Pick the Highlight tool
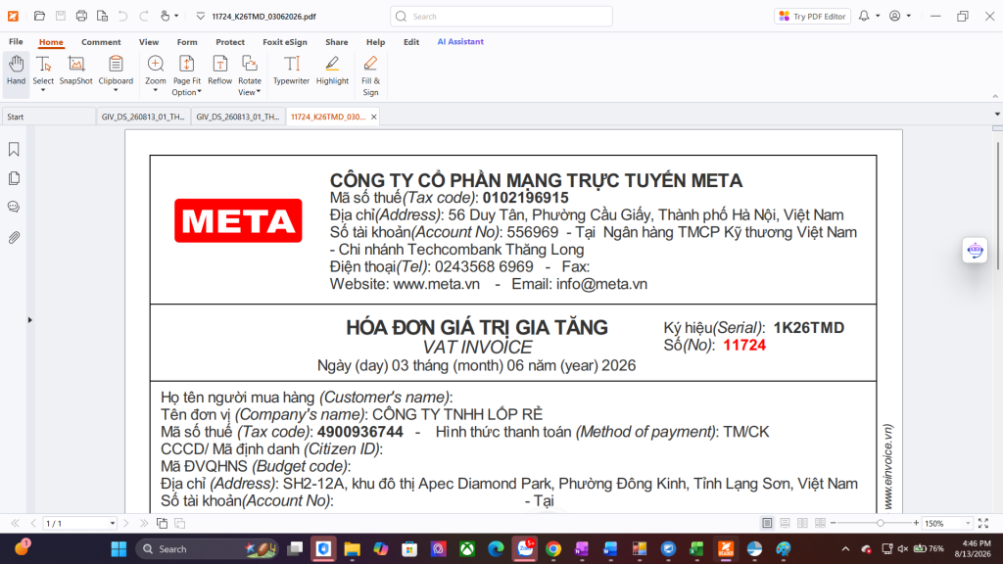 point(332,70)
